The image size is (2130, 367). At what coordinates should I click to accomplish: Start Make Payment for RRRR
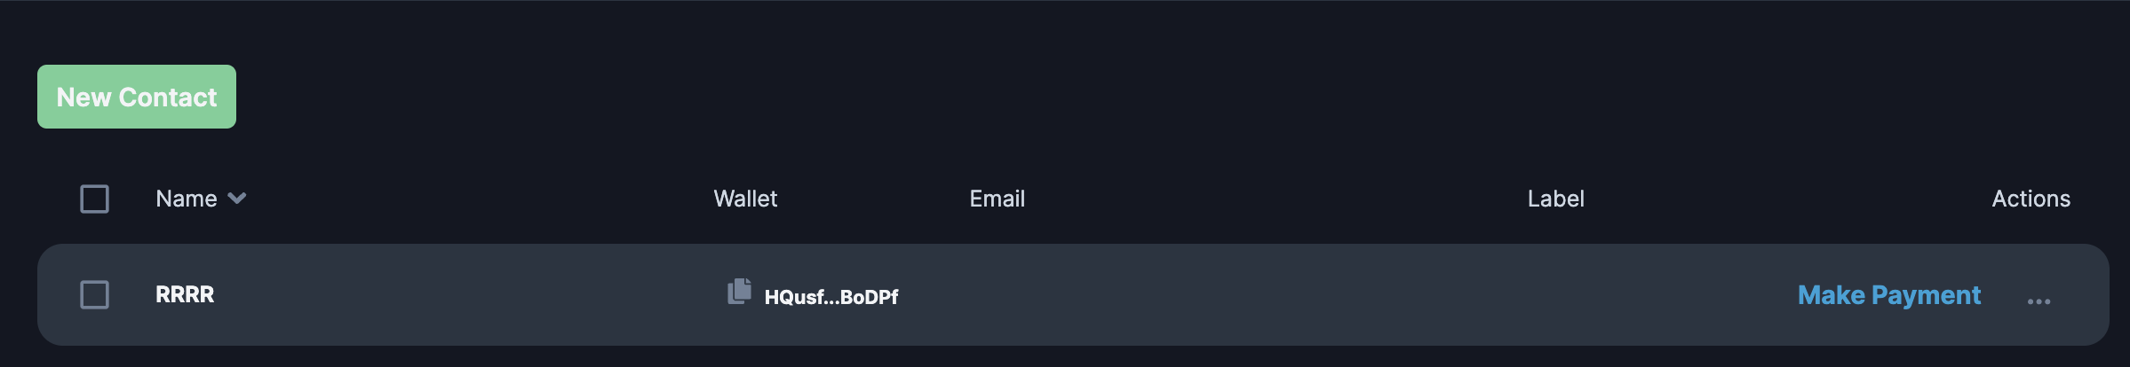(x=1889, y=294)
